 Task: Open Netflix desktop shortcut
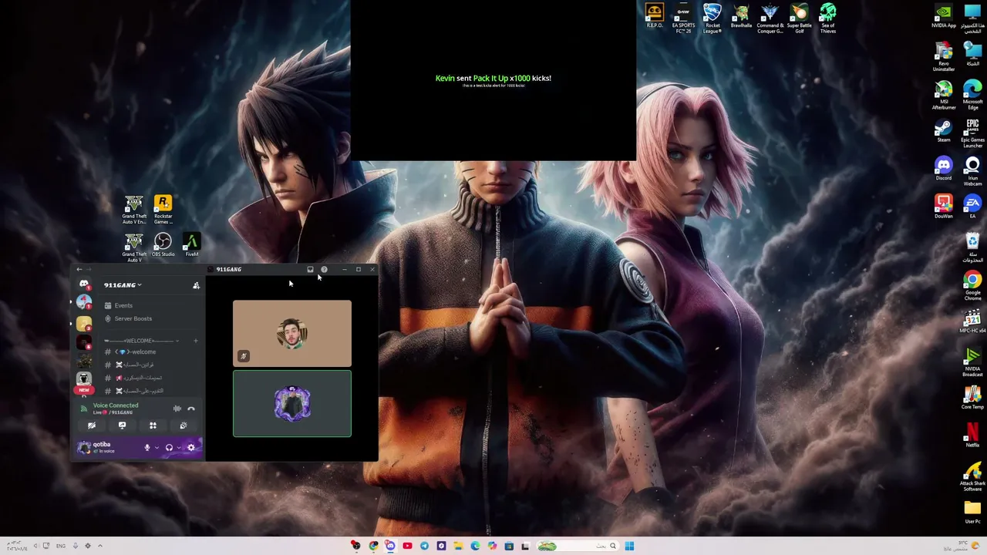972,435
